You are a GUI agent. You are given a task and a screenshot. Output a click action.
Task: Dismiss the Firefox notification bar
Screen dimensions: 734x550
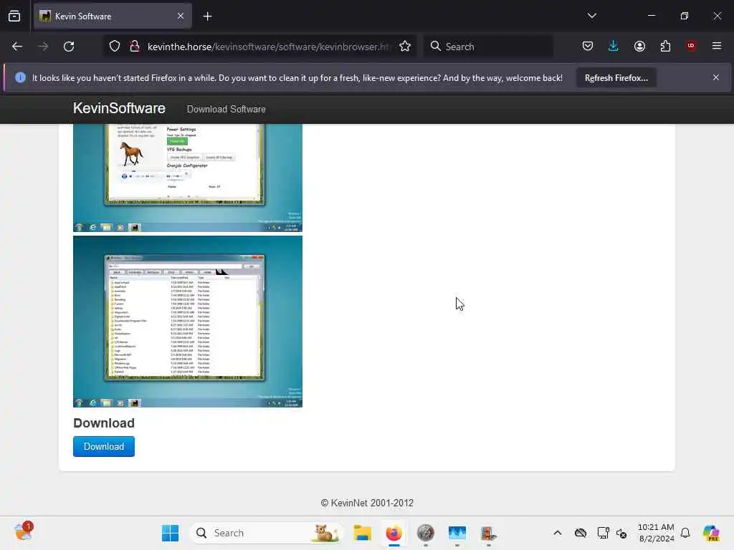click(716, 77)
